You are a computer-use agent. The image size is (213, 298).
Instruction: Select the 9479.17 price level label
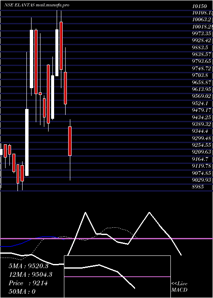(x=201, y=110)
